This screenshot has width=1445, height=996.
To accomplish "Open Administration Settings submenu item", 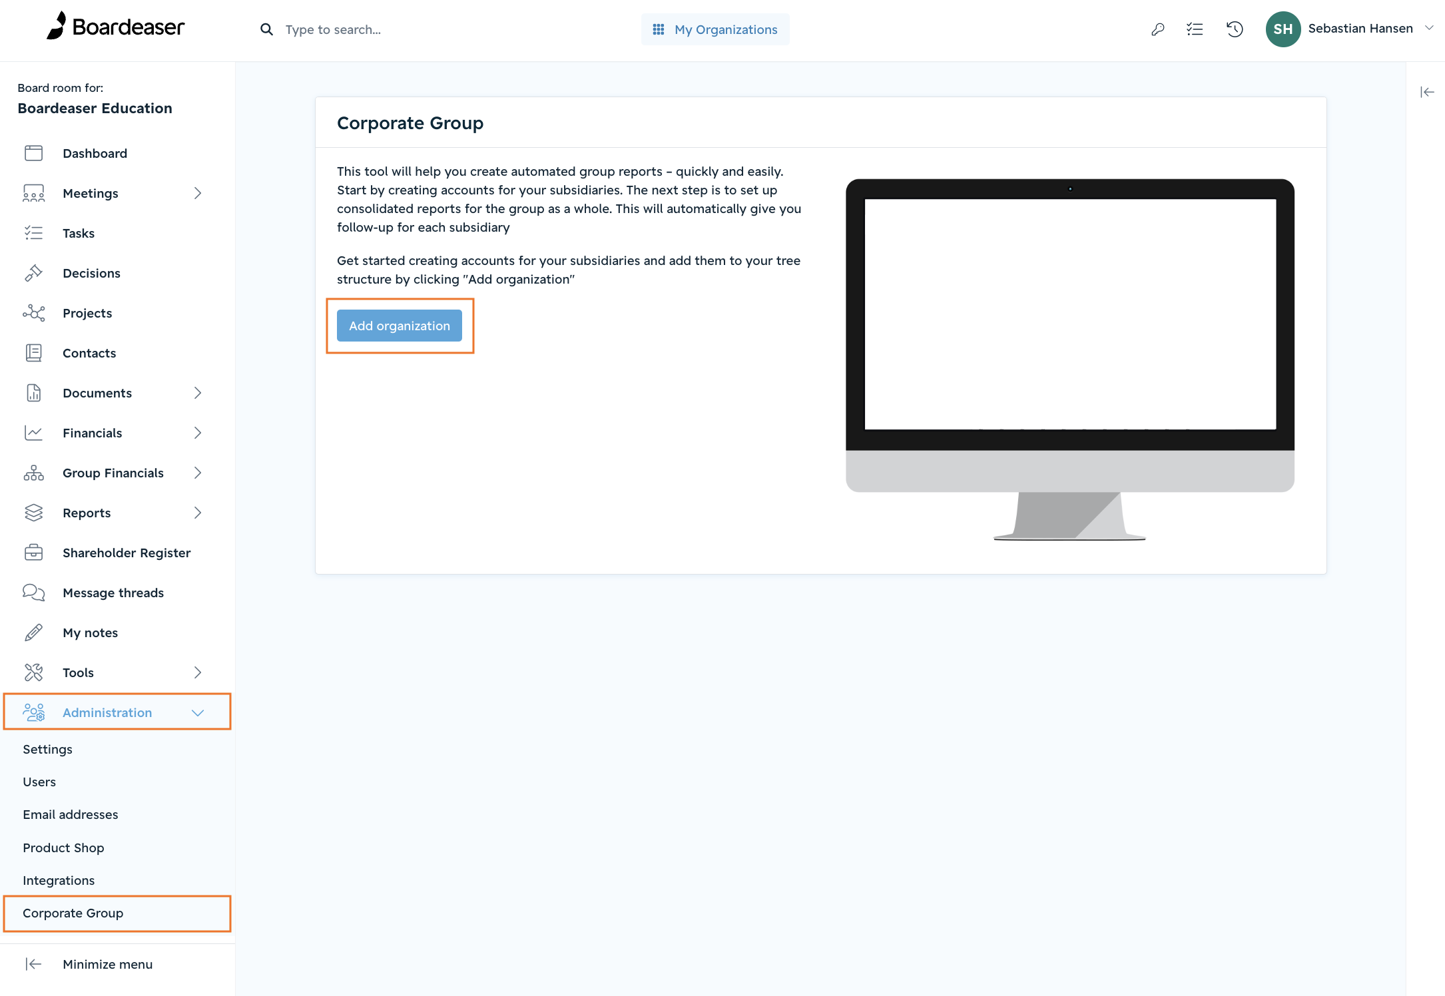I will (47, 749).
